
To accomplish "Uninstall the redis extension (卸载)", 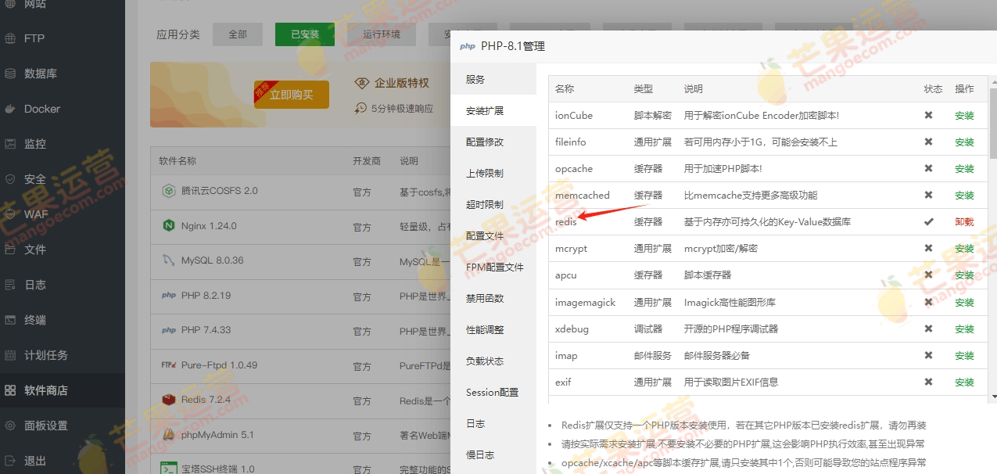I will pyautogui.click(x=964, y=222).
